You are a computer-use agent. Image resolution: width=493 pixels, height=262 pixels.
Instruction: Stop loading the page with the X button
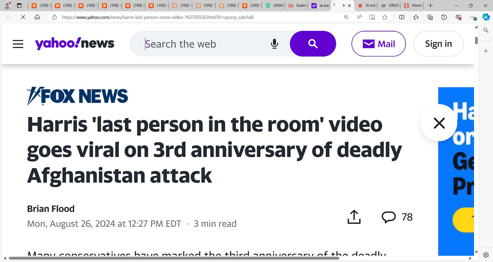[23, 17]
